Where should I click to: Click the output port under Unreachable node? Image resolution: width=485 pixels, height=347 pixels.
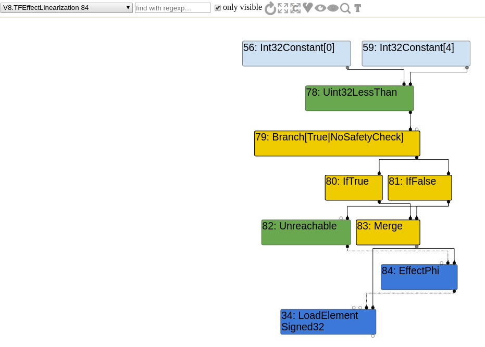347,247
